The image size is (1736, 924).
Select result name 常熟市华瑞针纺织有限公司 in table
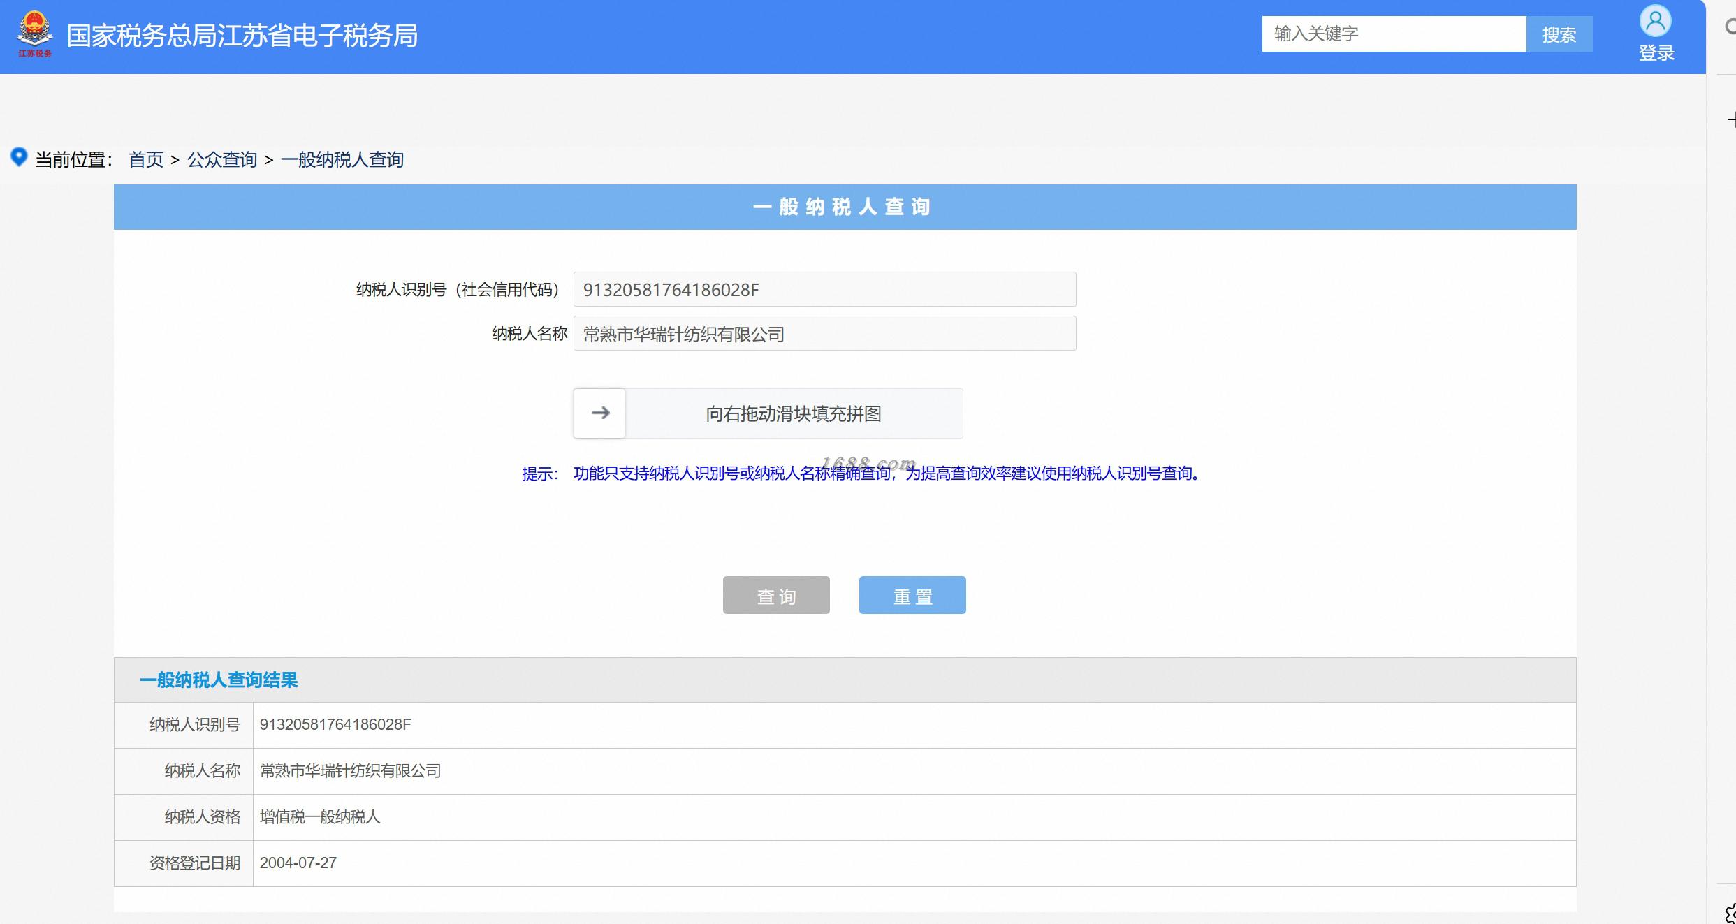[x=351, y=771]
